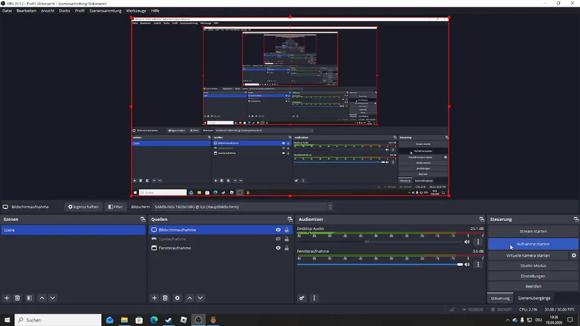Viewport: 580px width, 326px height.
Task: Hide the Fensteraufnahme source
Action: (x=278, y=248)
